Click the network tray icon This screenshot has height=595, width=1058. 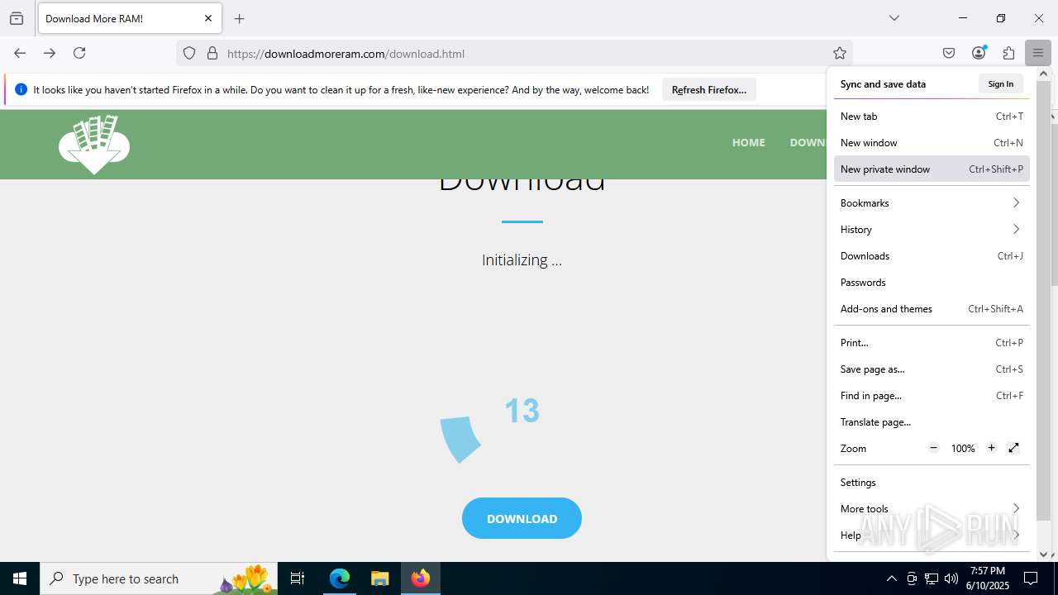point(932,578)
